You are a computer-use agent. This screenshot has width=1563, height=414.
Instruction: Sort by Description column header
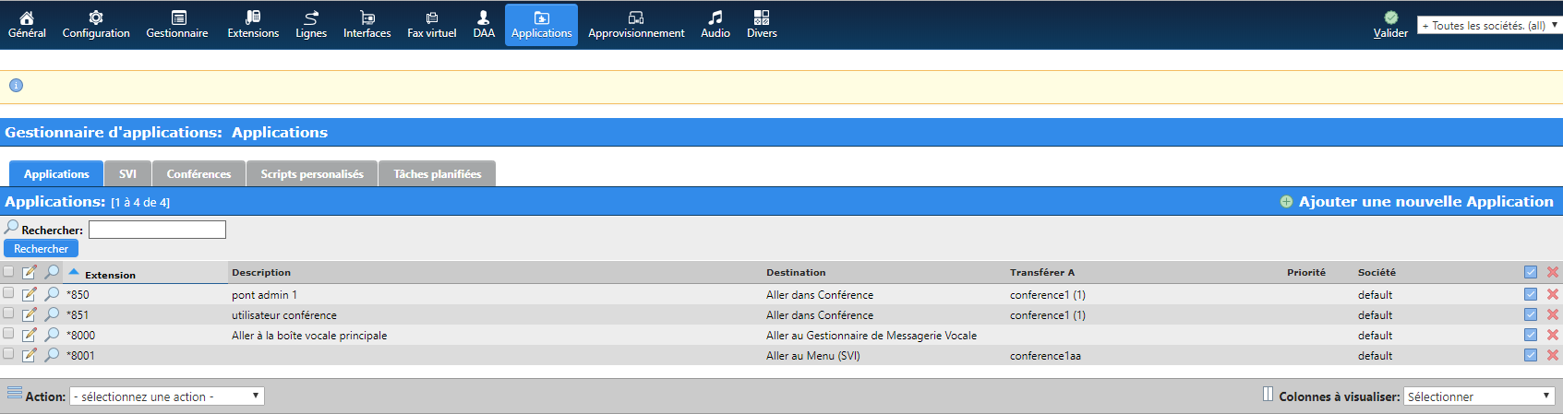coord(261,272)
